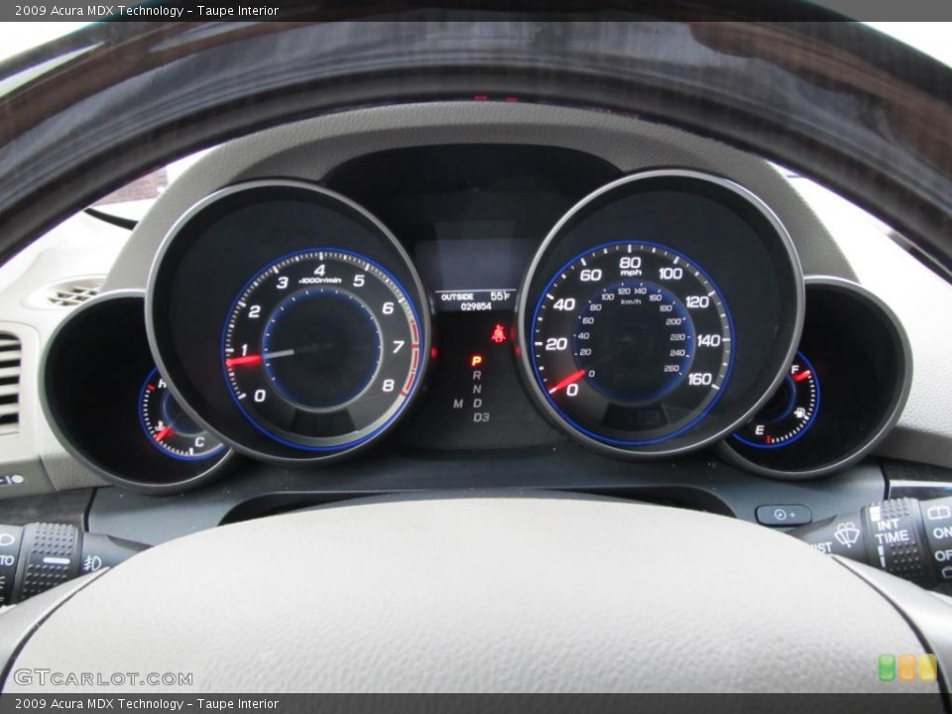Click the R gear indicator
Image resolution: width=952 pixels, height=714 pixels.
[x=477, y=375]
